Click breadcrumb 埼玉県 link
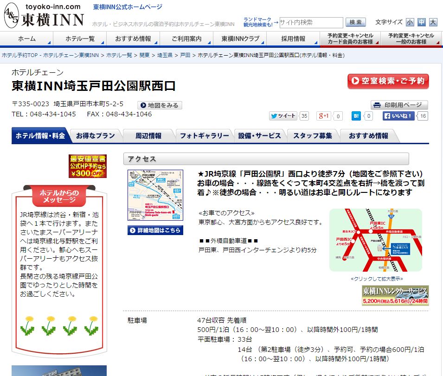The width and height of the screenshot is (443, 376). 165,55
